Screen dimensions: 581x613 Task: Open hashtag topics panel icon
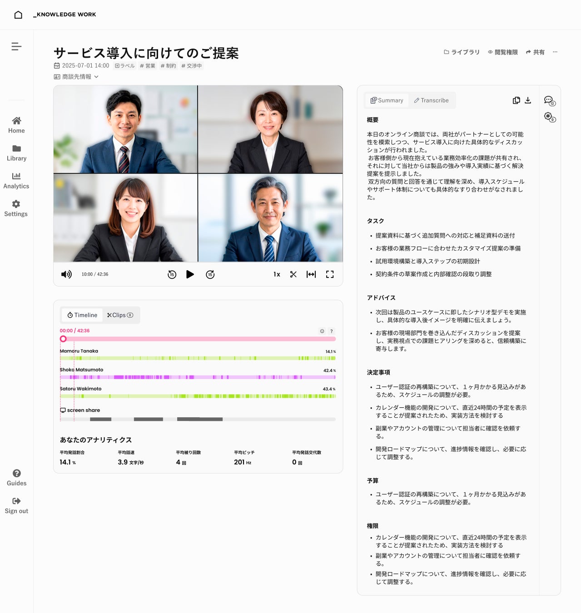point(550,117)
